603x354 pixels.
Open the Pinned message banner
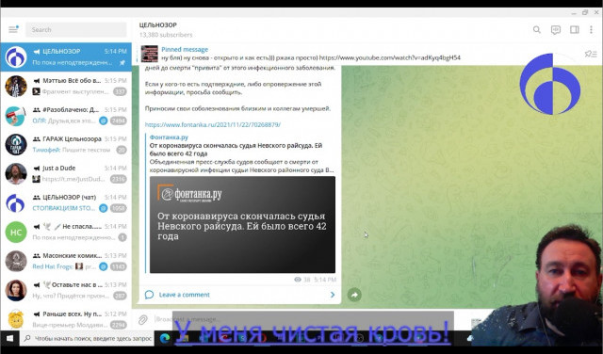tap(300, 54)
